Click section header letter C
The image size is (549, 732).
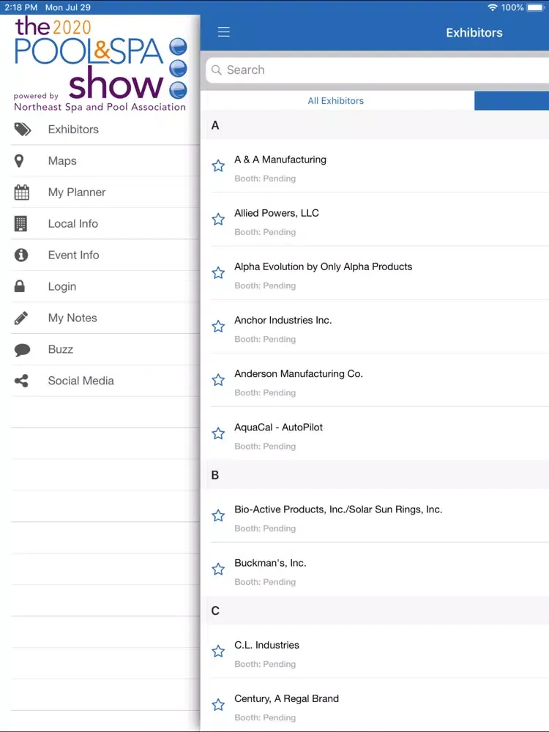(215, 610)
